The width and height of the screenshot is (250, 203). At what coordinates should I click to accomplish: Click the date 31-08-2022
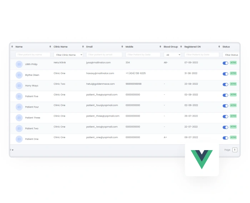(x=191, y=73)
